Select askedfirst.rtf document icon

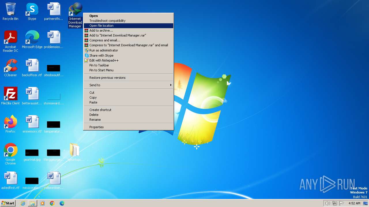(x=10, y=181)
